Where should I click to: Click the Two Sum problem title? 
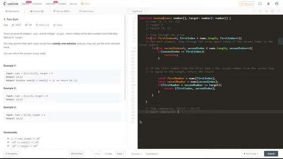coord(11,19)
